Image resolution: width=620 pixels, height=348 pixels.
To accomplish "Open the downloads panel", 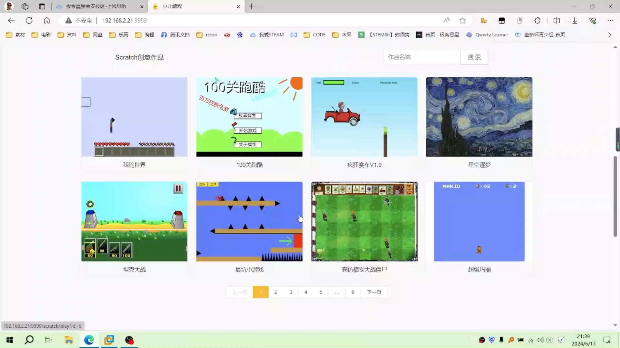I will pyautogui.click(x=575, y=21).
